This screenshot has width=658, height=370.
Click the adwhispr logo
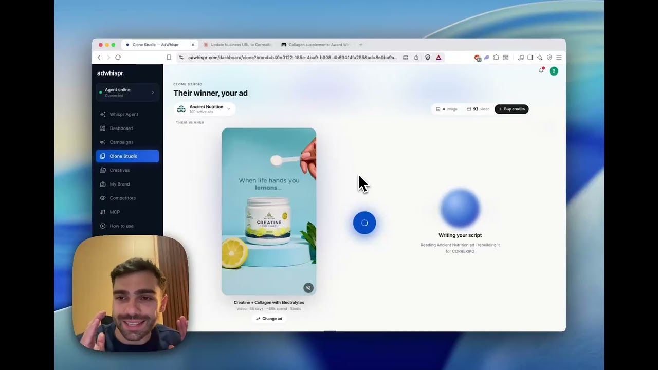(x=111, y=73)
